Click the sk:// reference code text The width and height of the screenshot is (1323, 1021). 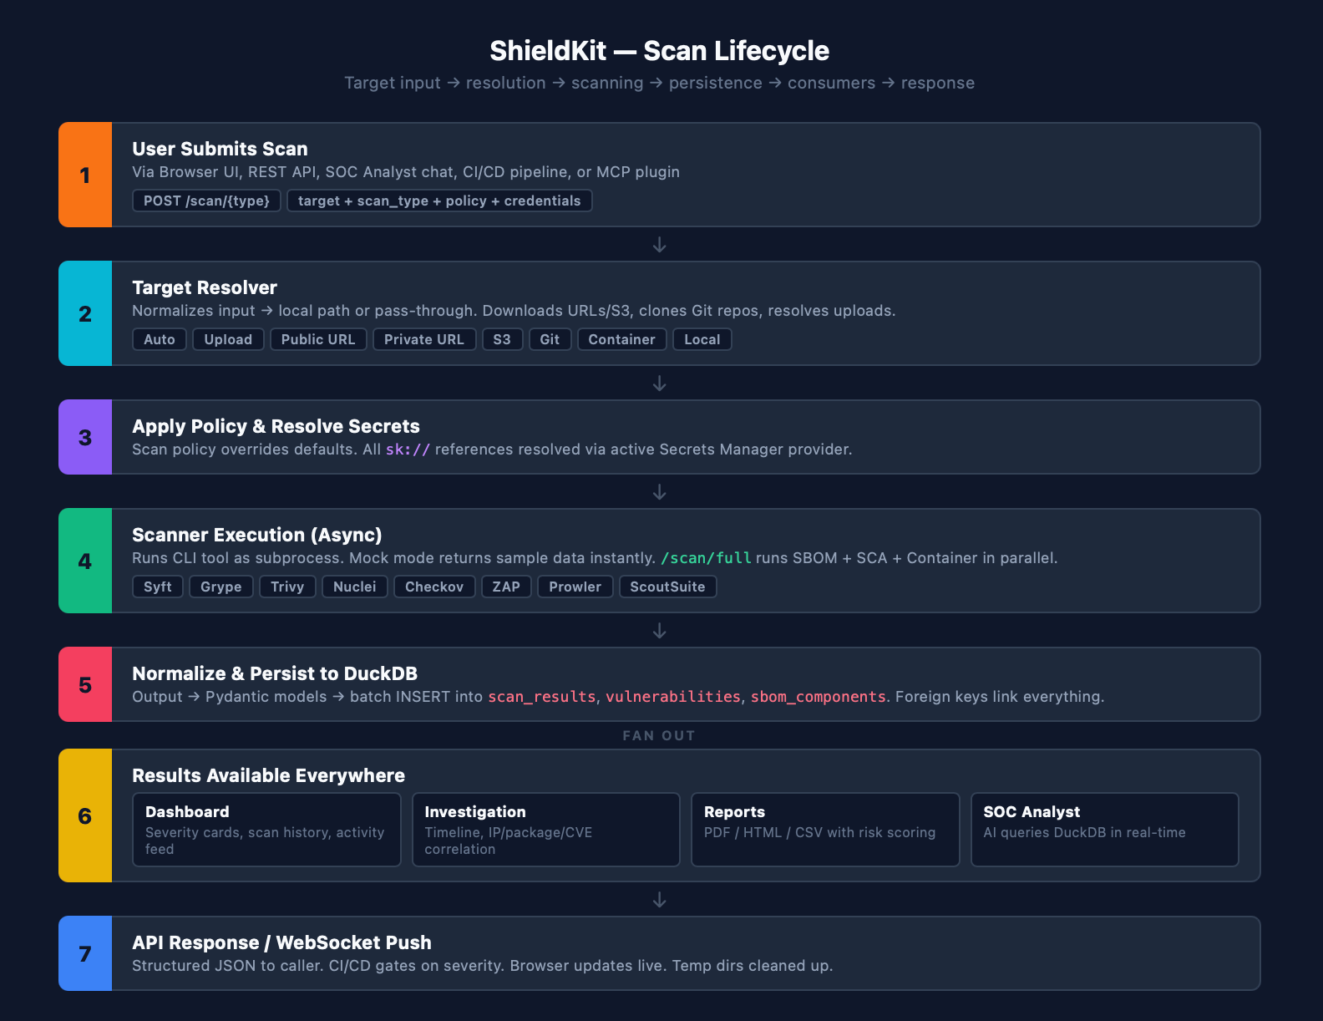point(408,450)
